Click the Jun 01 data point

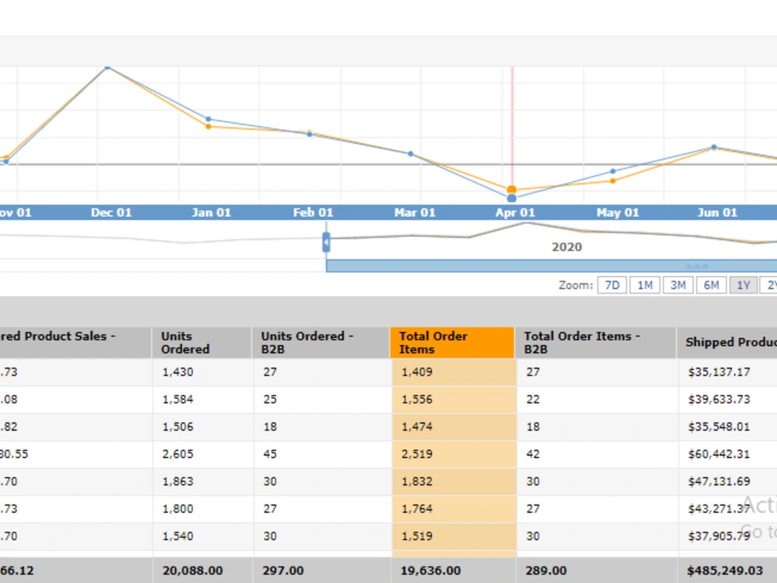click(x=714, y=147)
